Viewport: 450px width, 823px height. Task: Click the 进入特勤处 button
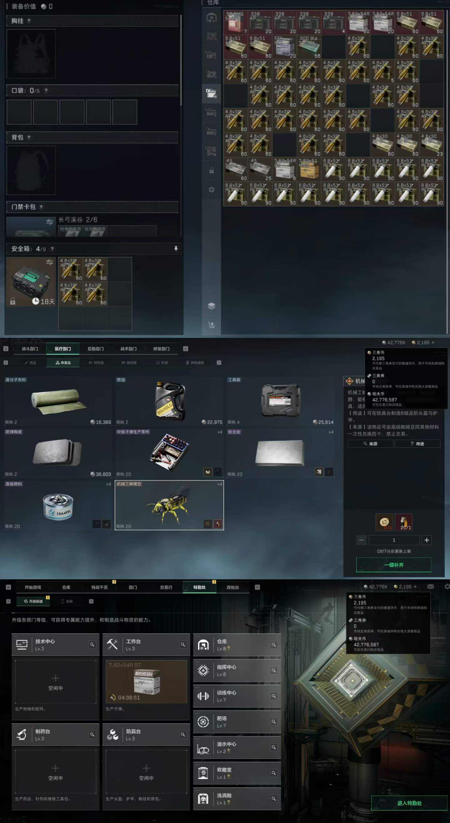[409, 803]
